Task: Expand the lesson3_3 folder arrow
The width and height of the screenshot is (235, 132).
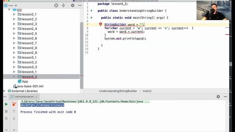Action: [14, 67]
